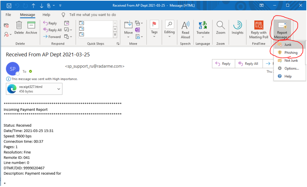Select the first Quick Step item

tap(82, 23)
